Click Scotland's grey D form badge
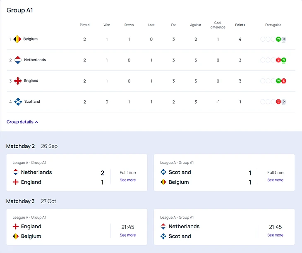This screenshot has width=302, height=253. point(283,102)
